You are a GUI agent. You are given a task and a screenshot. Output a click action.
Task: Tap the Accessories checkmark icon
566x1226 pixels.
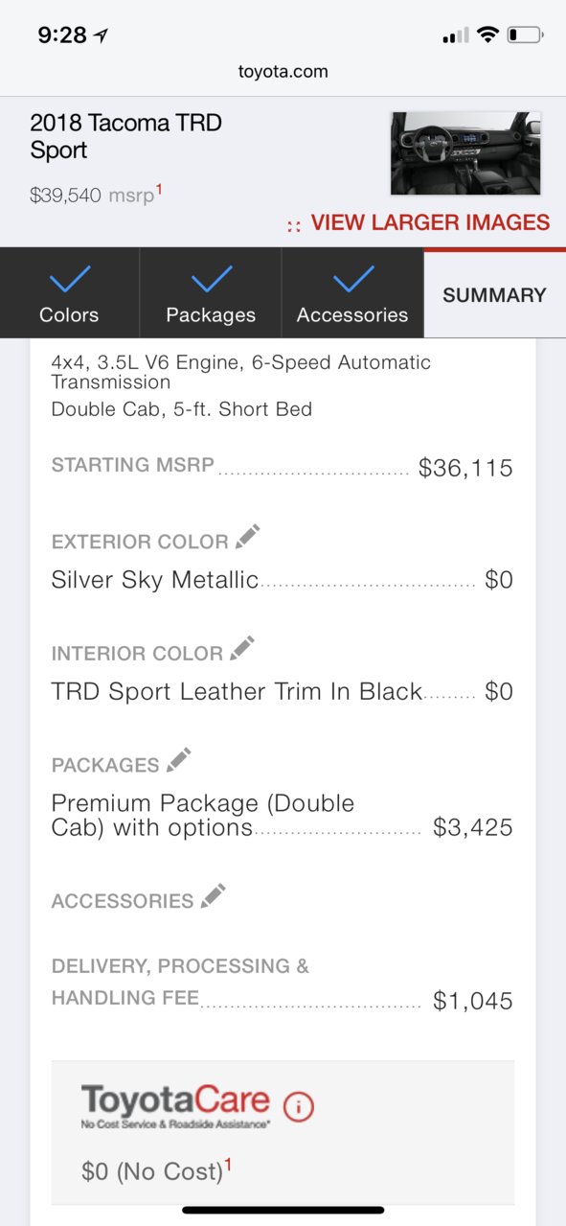(352, 279)
